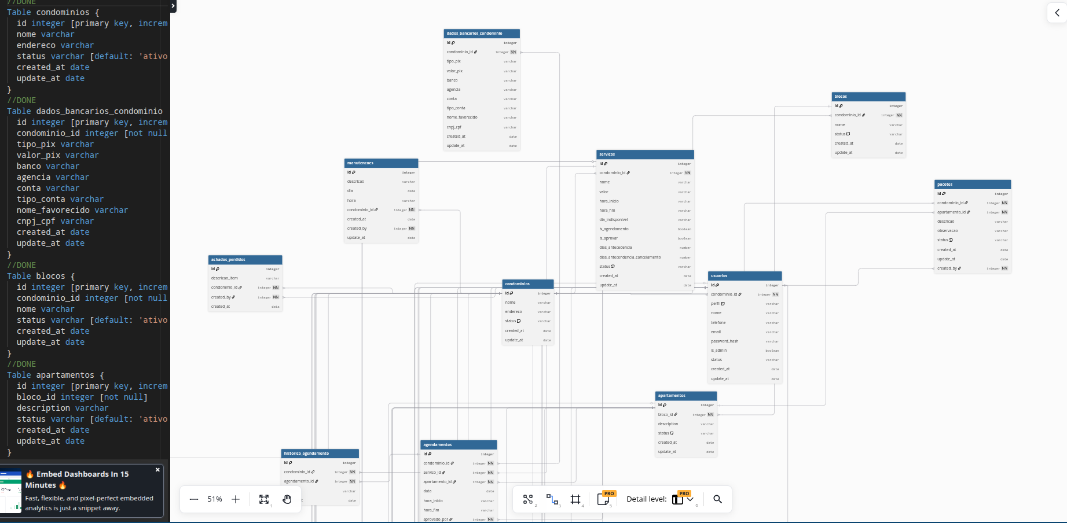
Task: Collapse the code editor panel arrow
Action: [173, 6]
